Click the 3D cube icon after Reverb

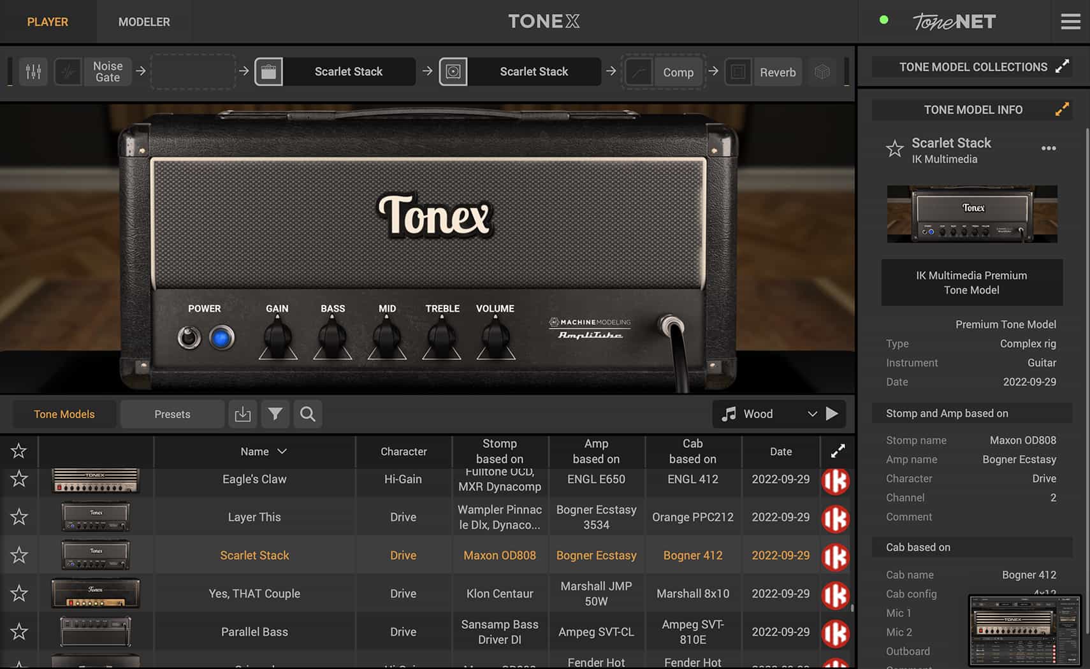[822, 72]
